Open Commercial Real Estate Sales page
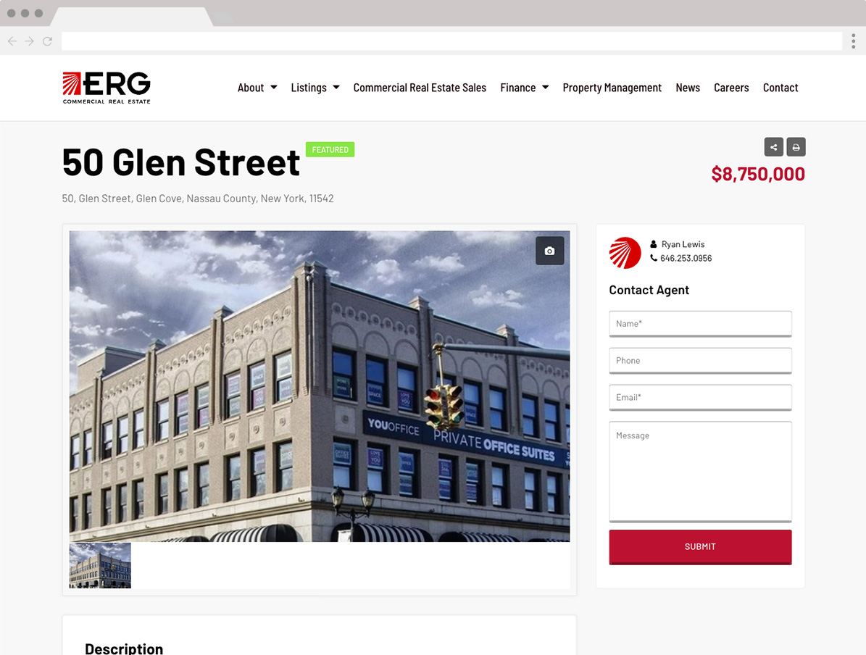The width and height of the screenshot is (866, 655). [x=420, y=88]
